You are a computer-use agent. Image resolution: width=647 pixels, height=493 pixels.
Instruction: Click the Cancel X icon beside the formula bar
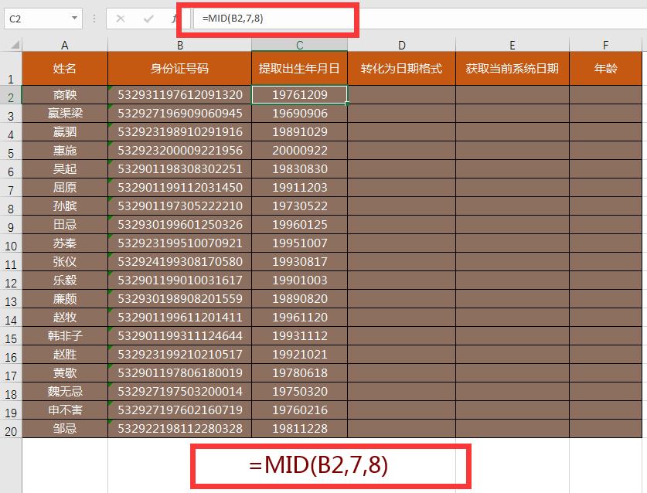point(121,17)
